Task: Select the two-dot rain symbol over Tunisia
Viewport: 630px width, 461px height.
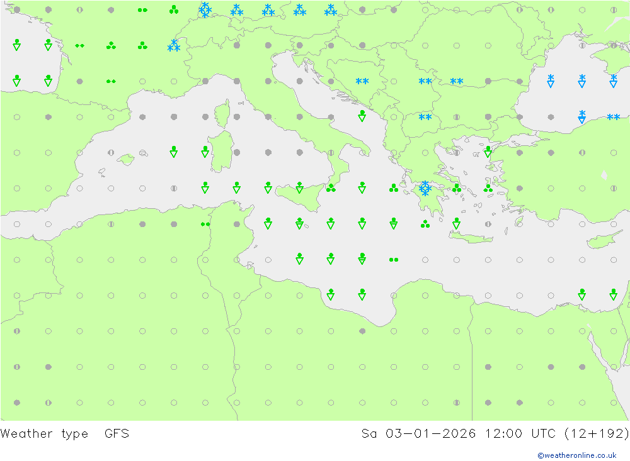Action: pos(205,225)
